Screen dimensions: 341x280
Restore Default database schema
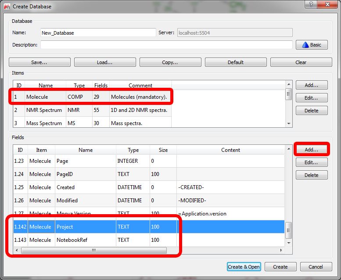click(x=236, y=62)
